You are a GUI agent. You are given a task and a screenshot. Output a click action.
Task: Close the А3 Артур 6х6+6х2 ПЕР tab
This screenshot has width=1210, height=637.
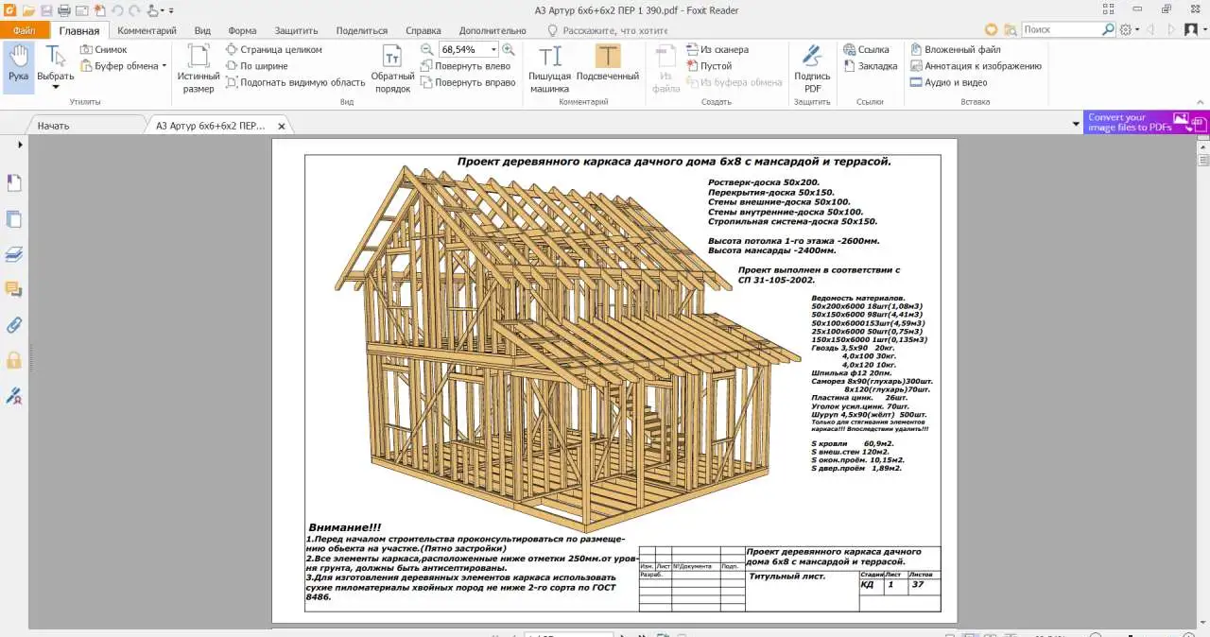point(282,125)
